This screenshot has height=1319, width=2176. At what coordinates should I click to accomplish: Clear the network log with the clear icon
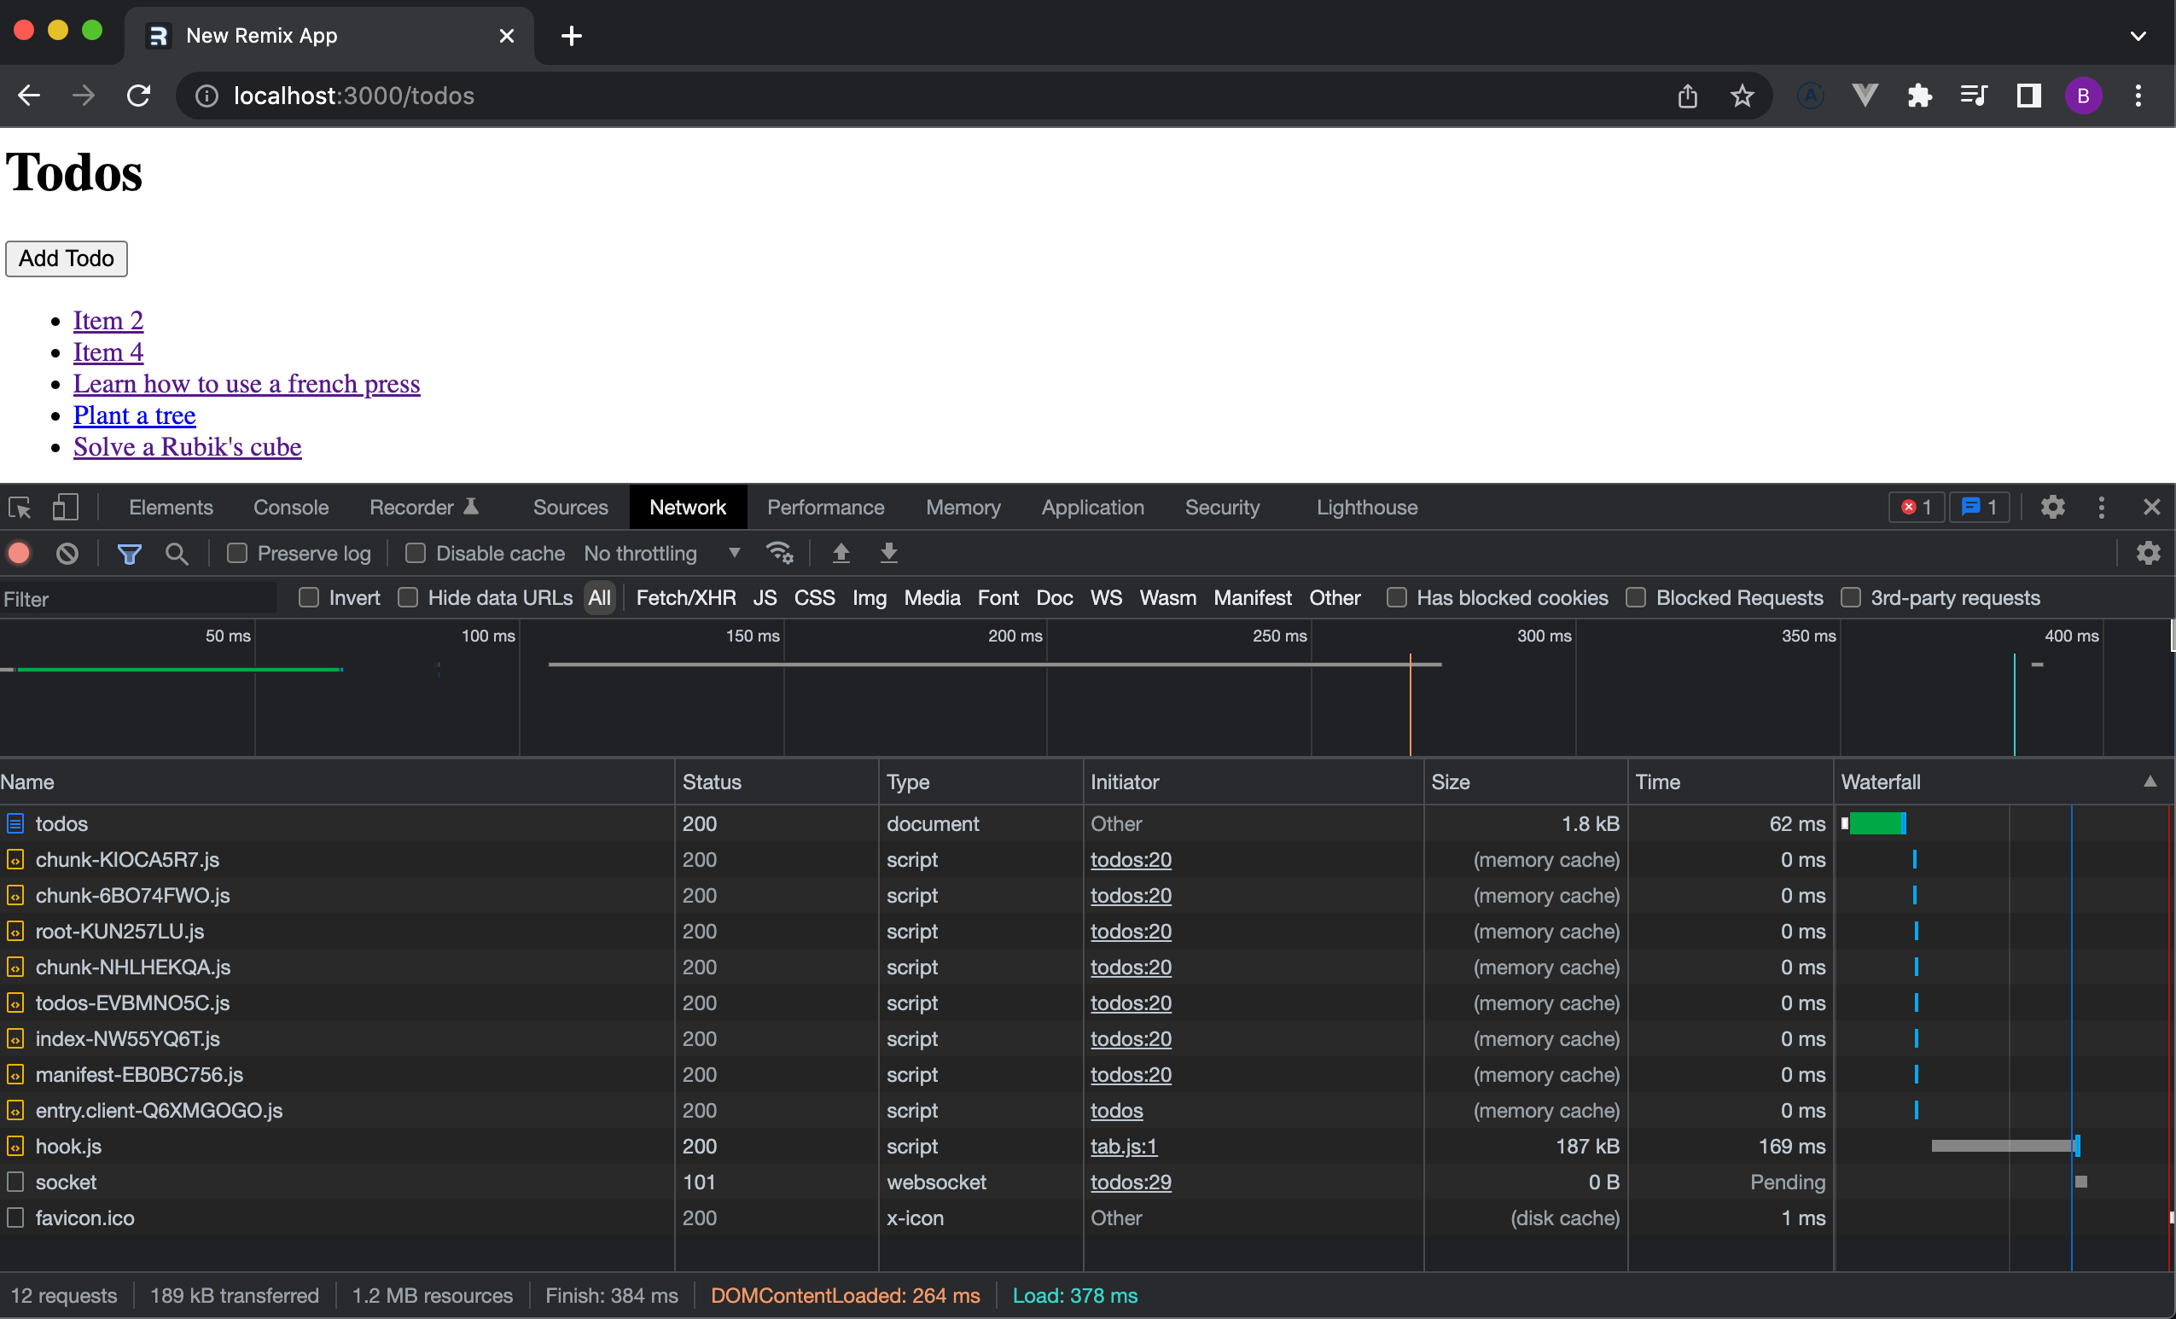pos(67,554)
